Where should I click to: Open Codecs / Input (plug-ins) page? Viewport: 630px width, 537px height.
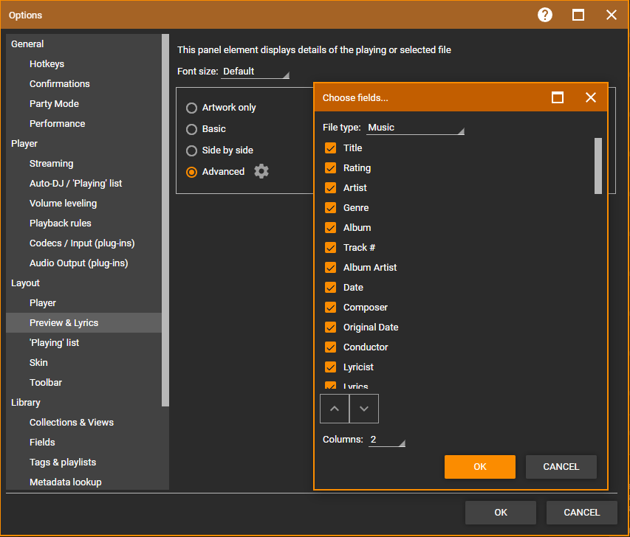[82, 243]
